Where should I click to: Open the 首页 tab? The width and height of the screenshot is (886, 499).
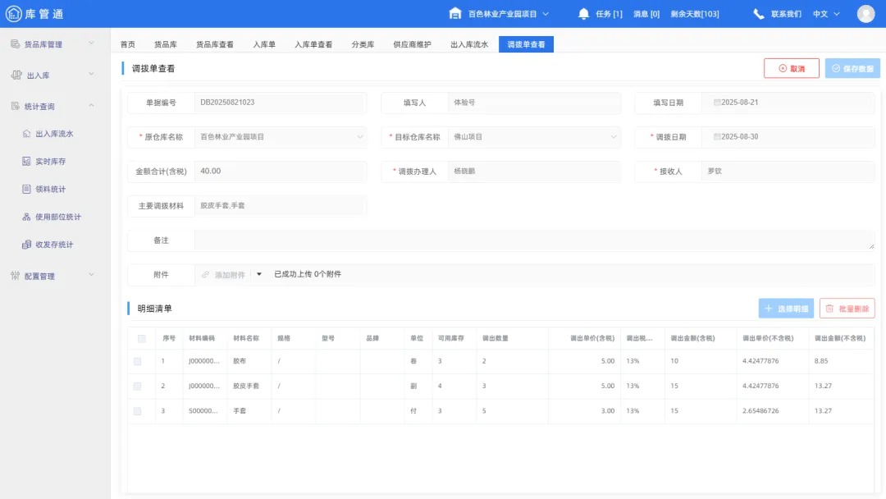tap(128, 44)
